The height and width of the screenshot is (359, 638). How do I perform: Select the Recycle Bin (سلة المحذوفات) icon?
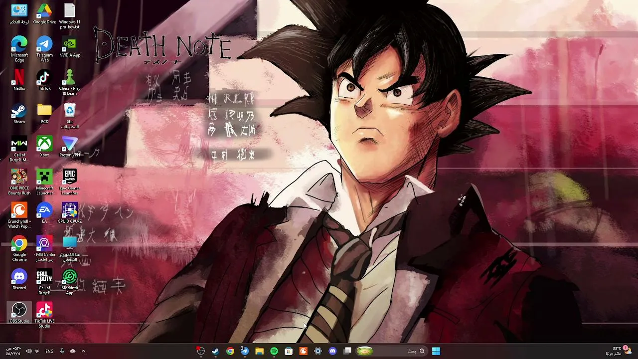[x=70, y=116]
